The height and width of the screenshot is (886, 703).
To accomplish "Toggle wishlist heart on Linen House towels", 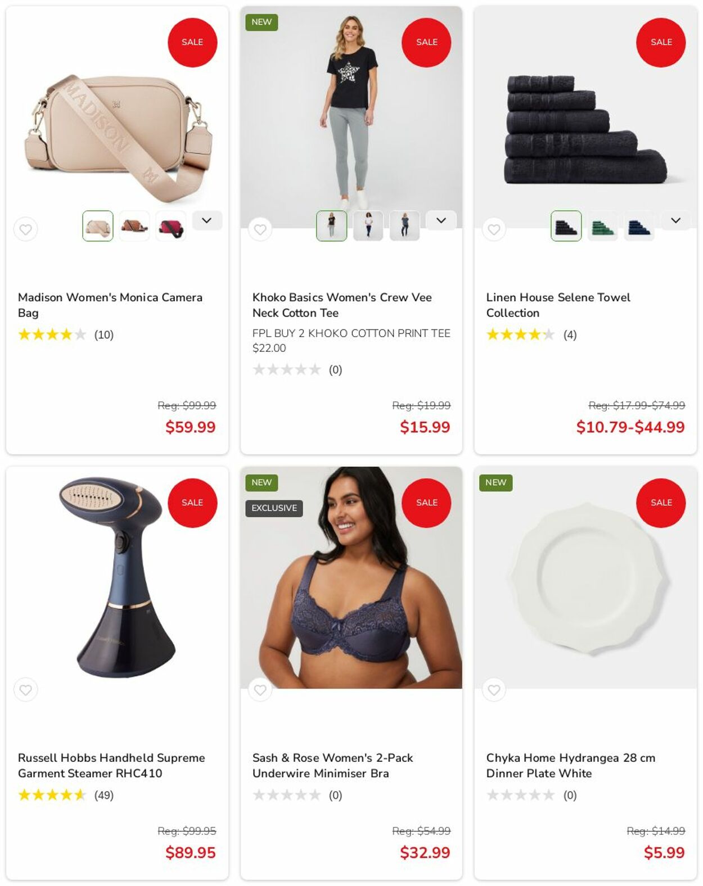I will pyautogui.click(x=494, y=229).
